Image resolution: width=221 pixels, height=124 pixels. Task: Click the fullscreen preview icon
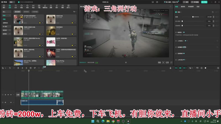[x=171, y=63]
